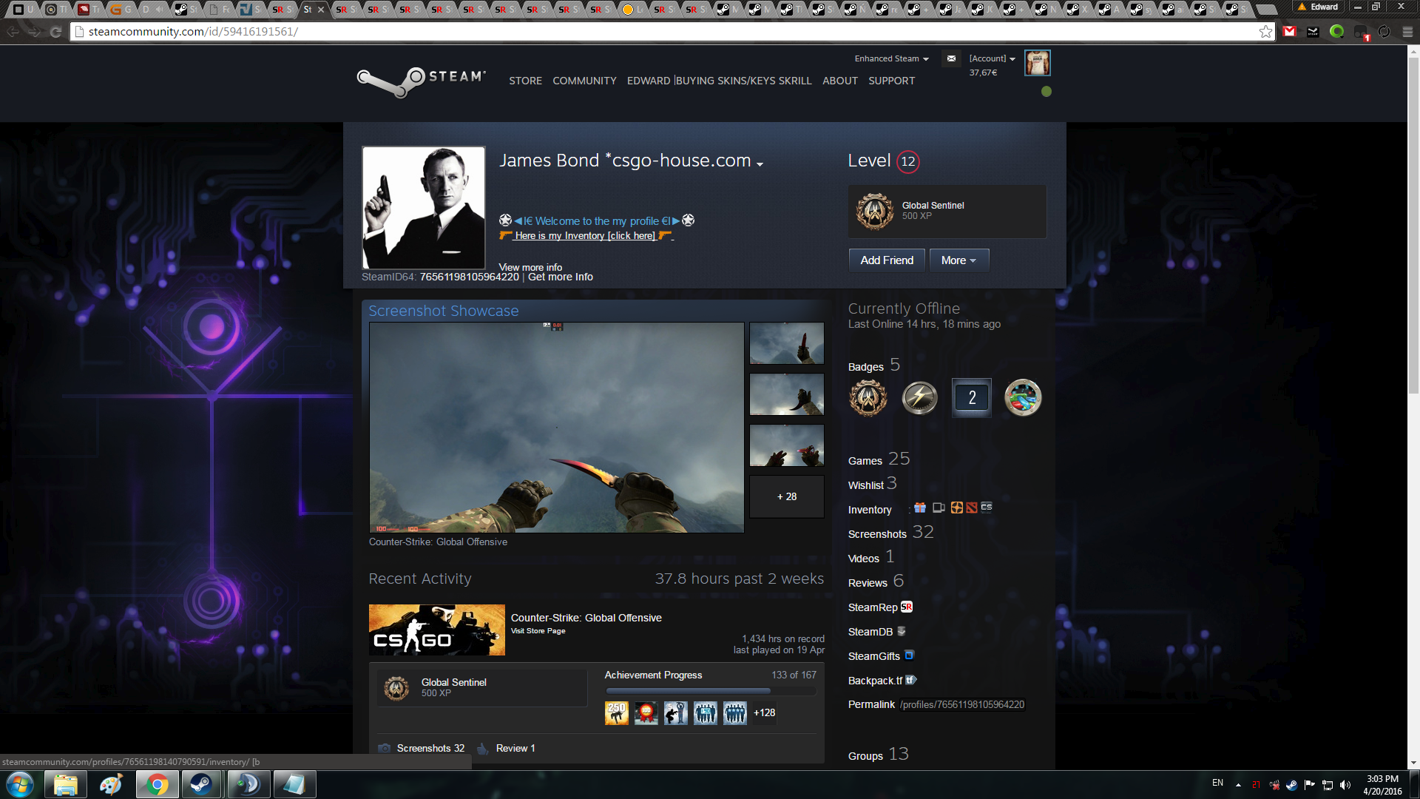Open the SteamRep SR icon link
This screenshot has width=1420, height=799.
(x=907, y=607)
